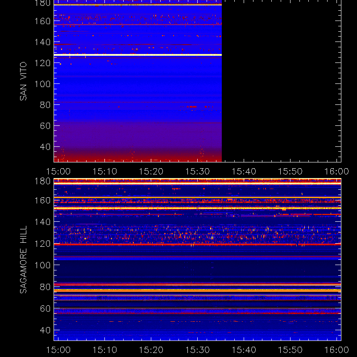Viewport: 357px width, 357px height.
Task: Click the 60 tick label on Sagamore Hill axis
Action: (x=45, y=308)
